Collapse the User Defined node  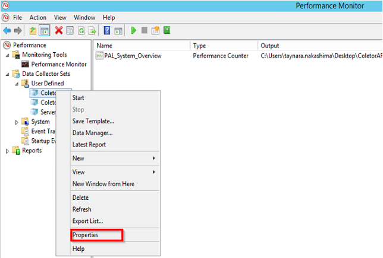[17, 84]
